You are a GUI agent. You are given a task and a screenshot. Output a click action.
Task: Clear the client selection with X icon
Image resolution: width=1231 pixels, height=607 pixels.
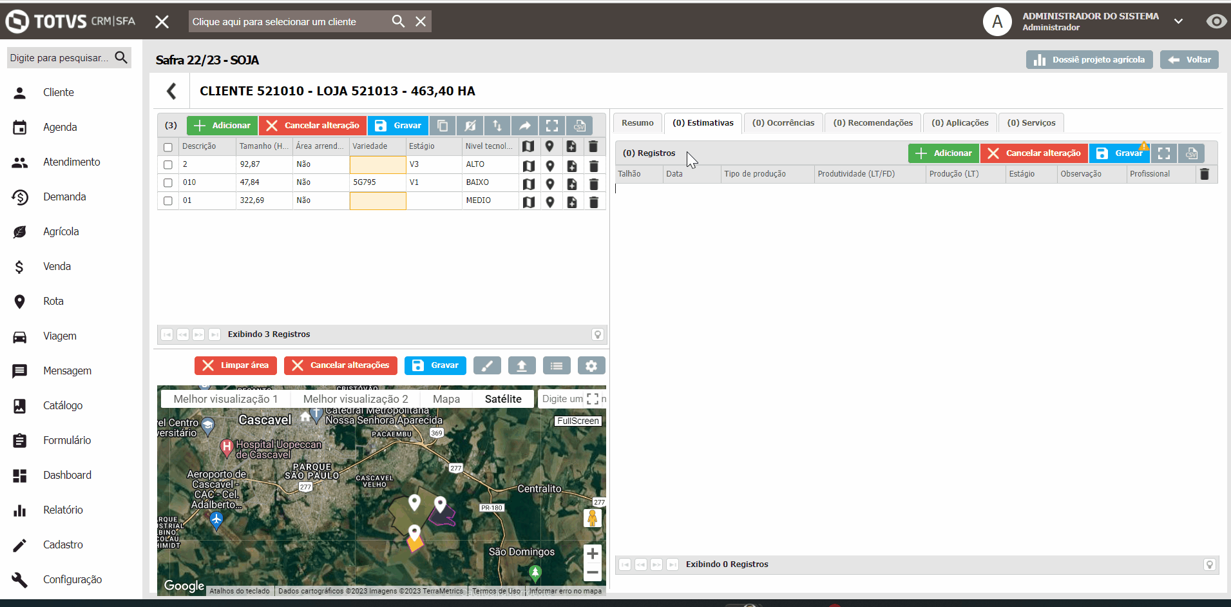point(421,21)
